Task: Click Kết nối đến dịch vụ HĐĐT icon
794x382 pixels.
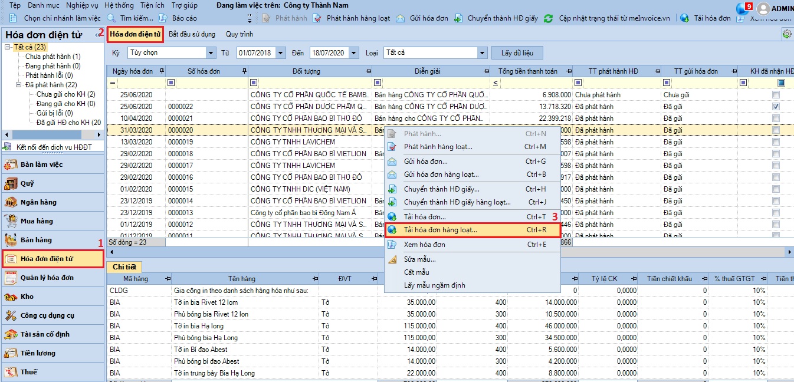Action: (8, 146)
